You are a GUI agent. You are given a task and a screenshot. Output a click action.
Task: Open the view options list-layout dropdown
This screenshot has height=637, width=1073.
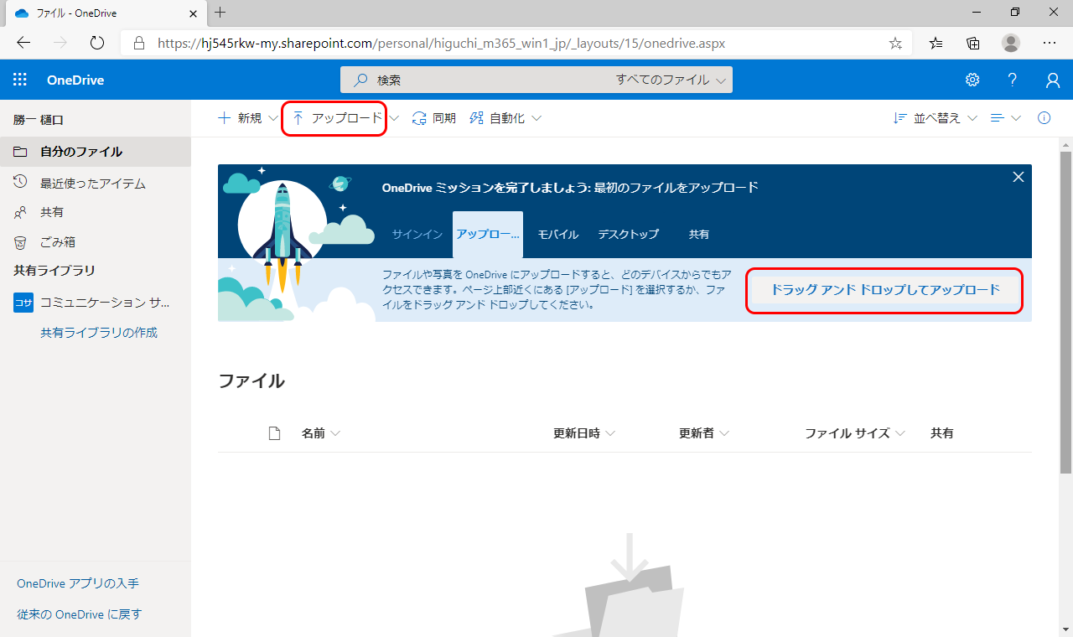pos(1005,118)
